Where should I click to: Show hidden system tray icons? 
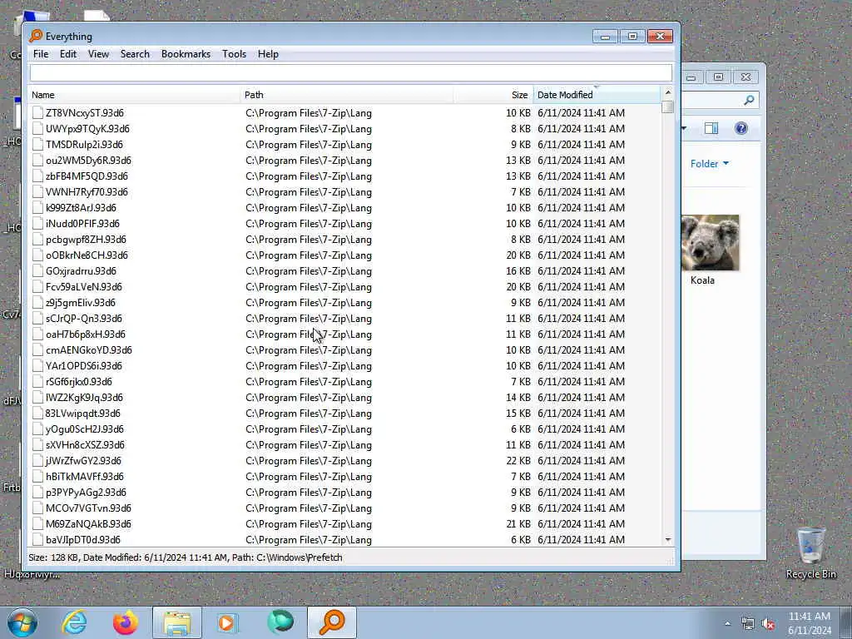(727, 624)
